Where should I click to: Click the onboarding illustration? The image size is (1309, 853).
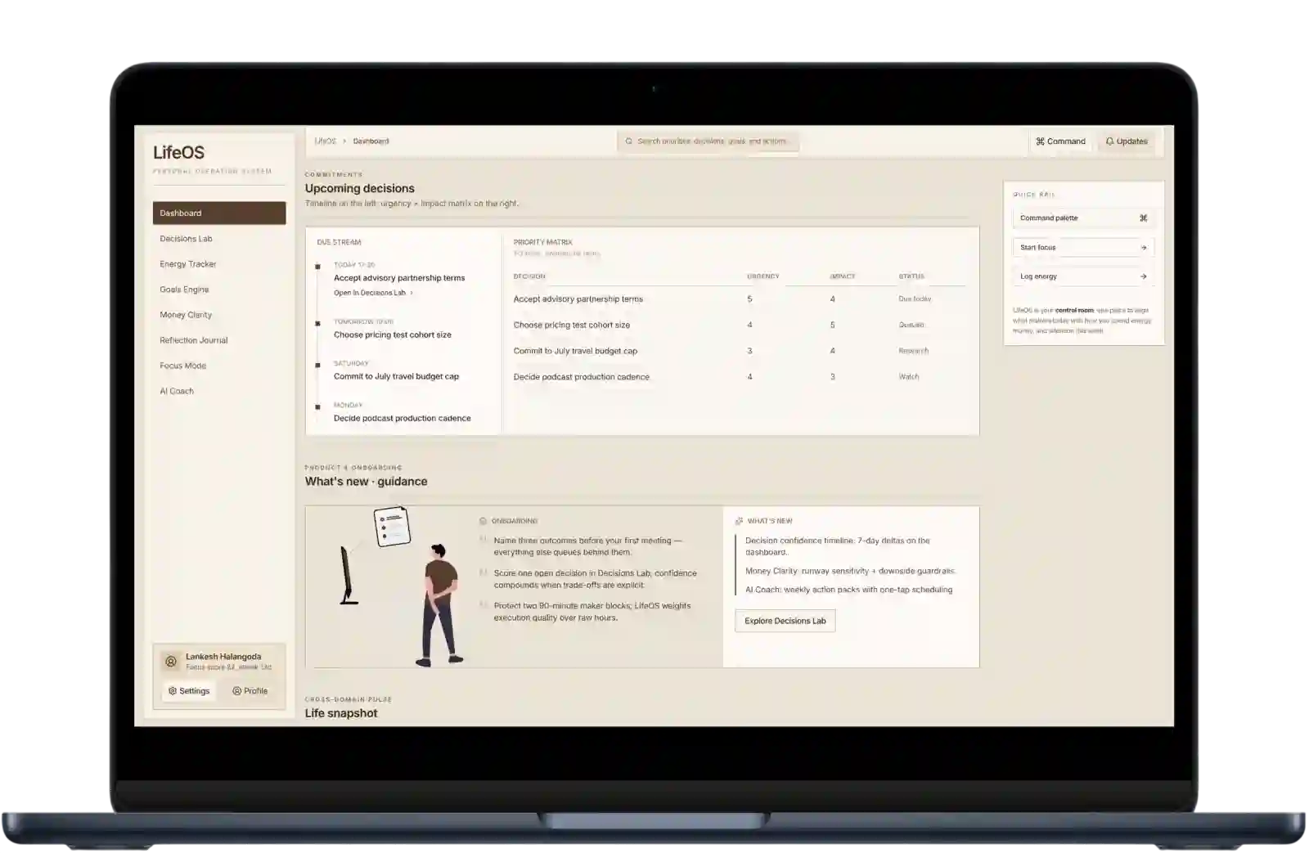(x=400, y=586)
